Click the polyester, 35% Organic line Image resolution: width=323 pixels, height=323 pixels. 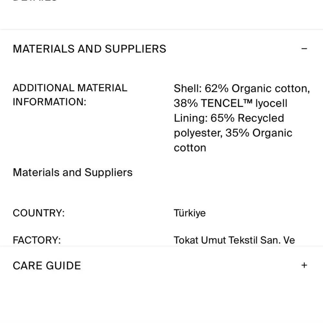(233, 133)
